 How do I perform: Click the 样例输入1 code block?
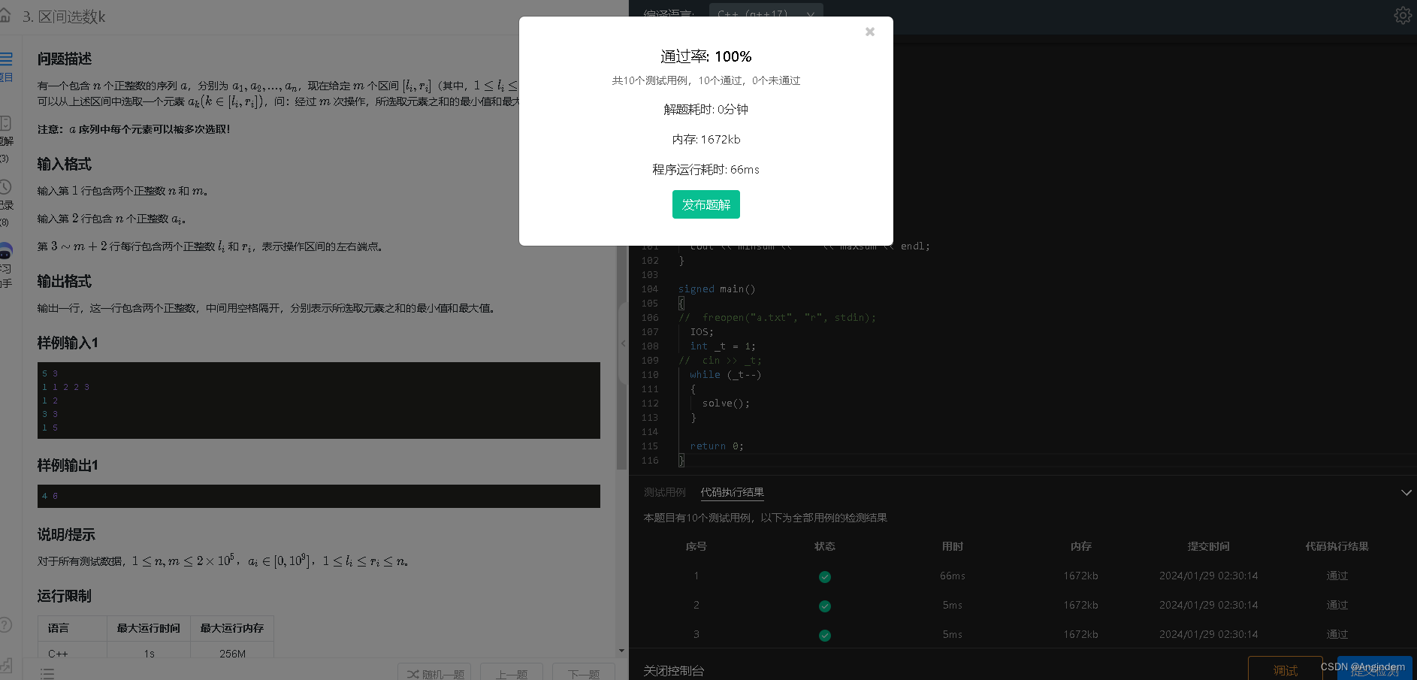319,400
